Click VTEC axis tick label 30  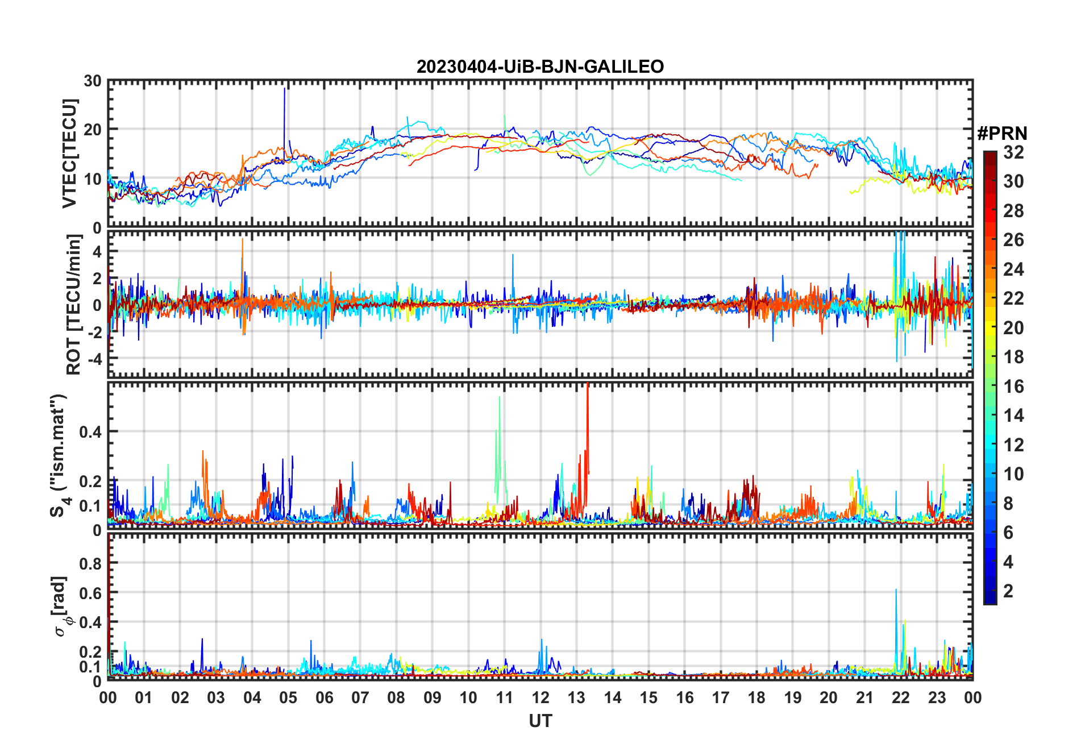(x=93, y=81)
